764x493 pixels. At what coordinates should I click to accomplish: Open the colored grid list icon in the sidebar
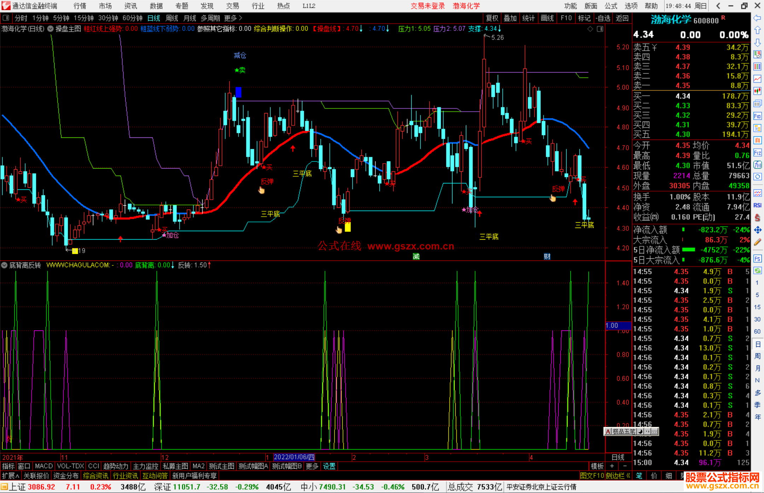(x=757, y=67)
